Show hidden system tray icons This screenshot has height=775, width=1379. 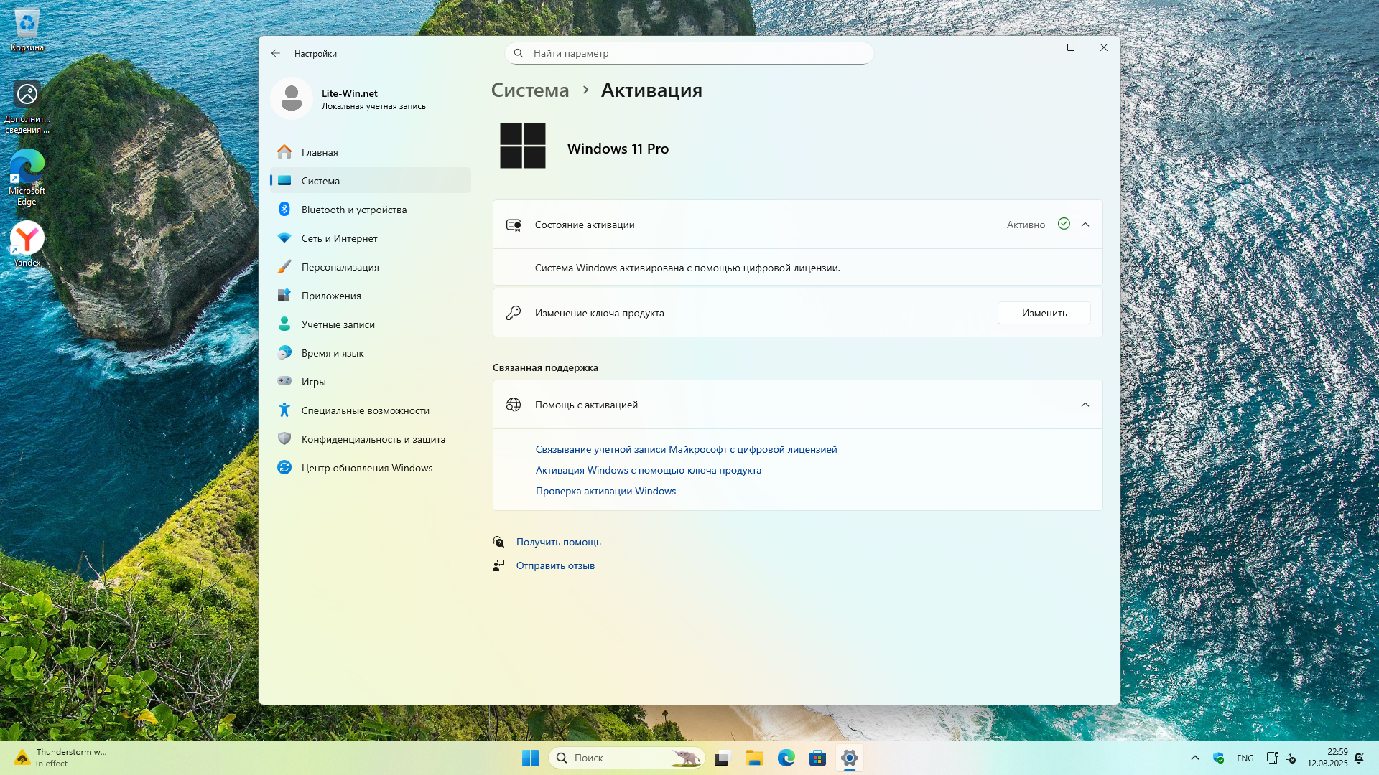[x=1195, y=758]
